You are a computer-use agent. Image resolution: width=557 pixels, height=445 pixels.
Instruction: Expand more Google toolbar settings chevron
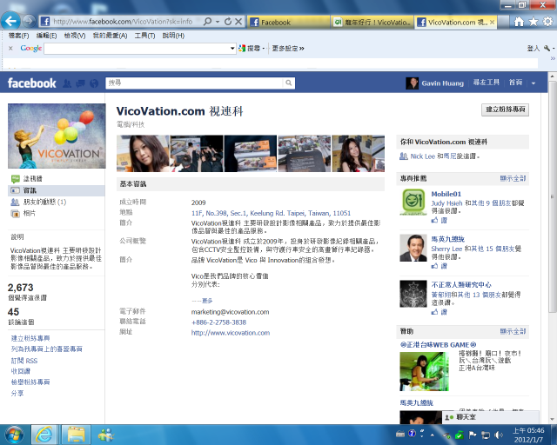(302, 49)
